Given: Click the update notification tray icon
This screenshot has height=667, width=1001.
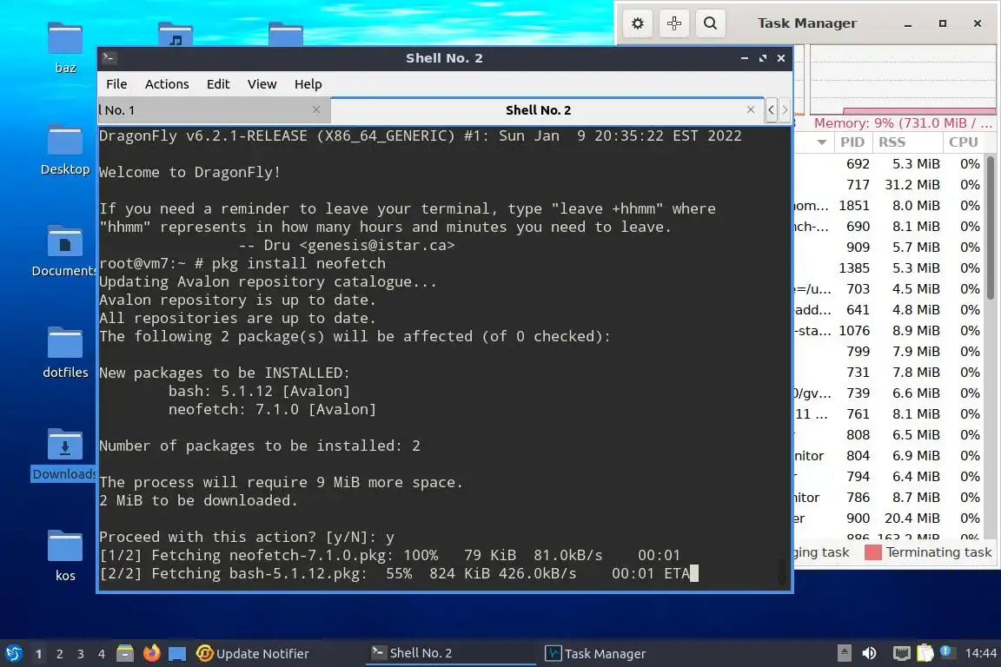Looking at the screenshot, I should [x=946, y=652].
